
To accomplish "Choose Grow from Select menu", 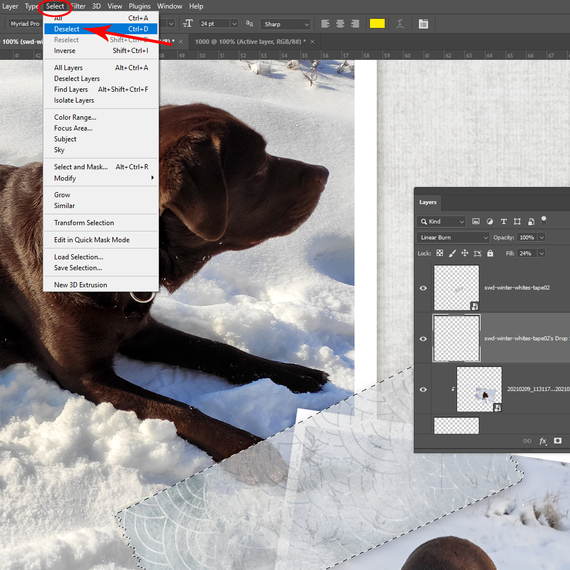I will tap(101, 195).
